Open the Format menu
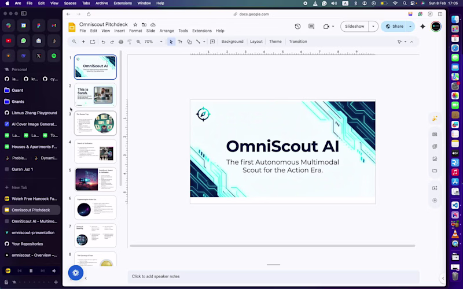Screen dimensions: 463x289 point(135,31)
